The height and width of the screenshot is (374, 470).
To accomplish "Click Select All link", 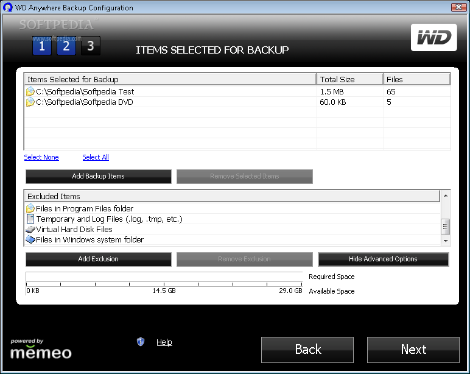I will click(96, 157).
